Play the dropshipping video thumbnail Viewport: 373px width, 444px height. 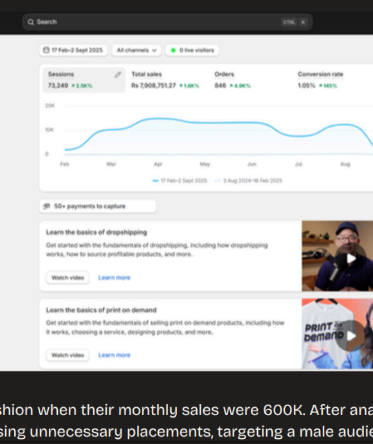(351, 258)
